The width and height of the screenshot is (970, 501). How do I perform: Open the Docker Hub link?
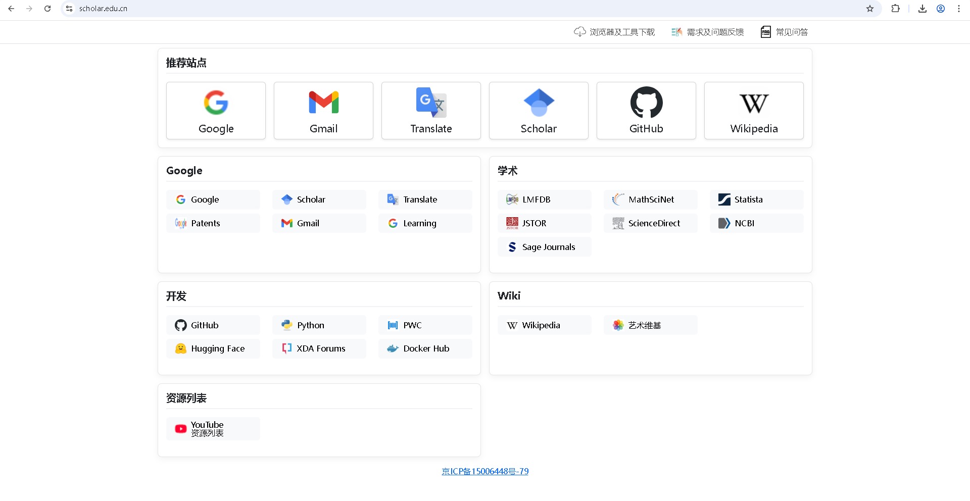point(425,348)
